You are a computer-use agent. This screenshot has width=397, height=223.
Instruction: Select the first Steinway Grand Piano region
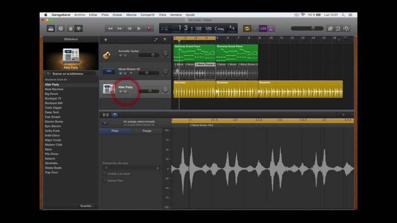click(x=194, y=53)
